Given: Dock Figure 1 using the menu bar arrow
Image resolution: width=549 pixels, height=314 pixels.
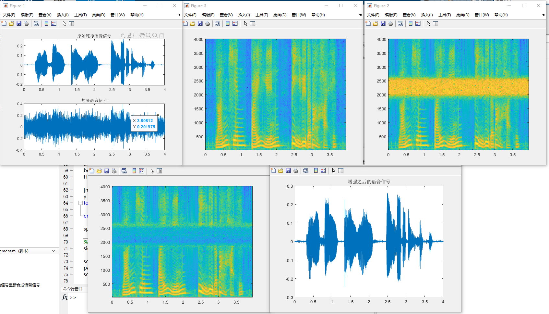Looking at the screenshot, I should coord(179,15).
